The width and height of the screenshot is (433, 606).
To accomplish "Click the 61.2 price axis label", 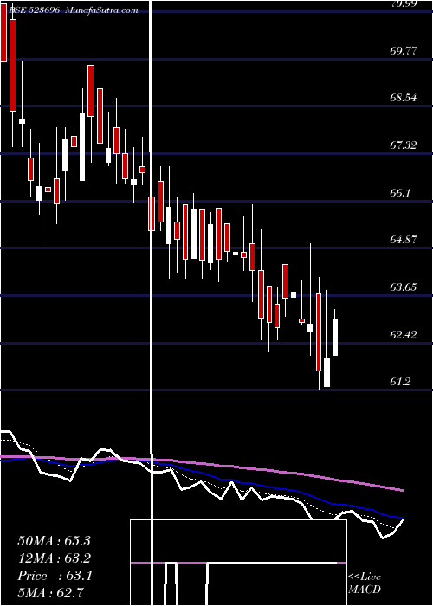I will (400, 382).
